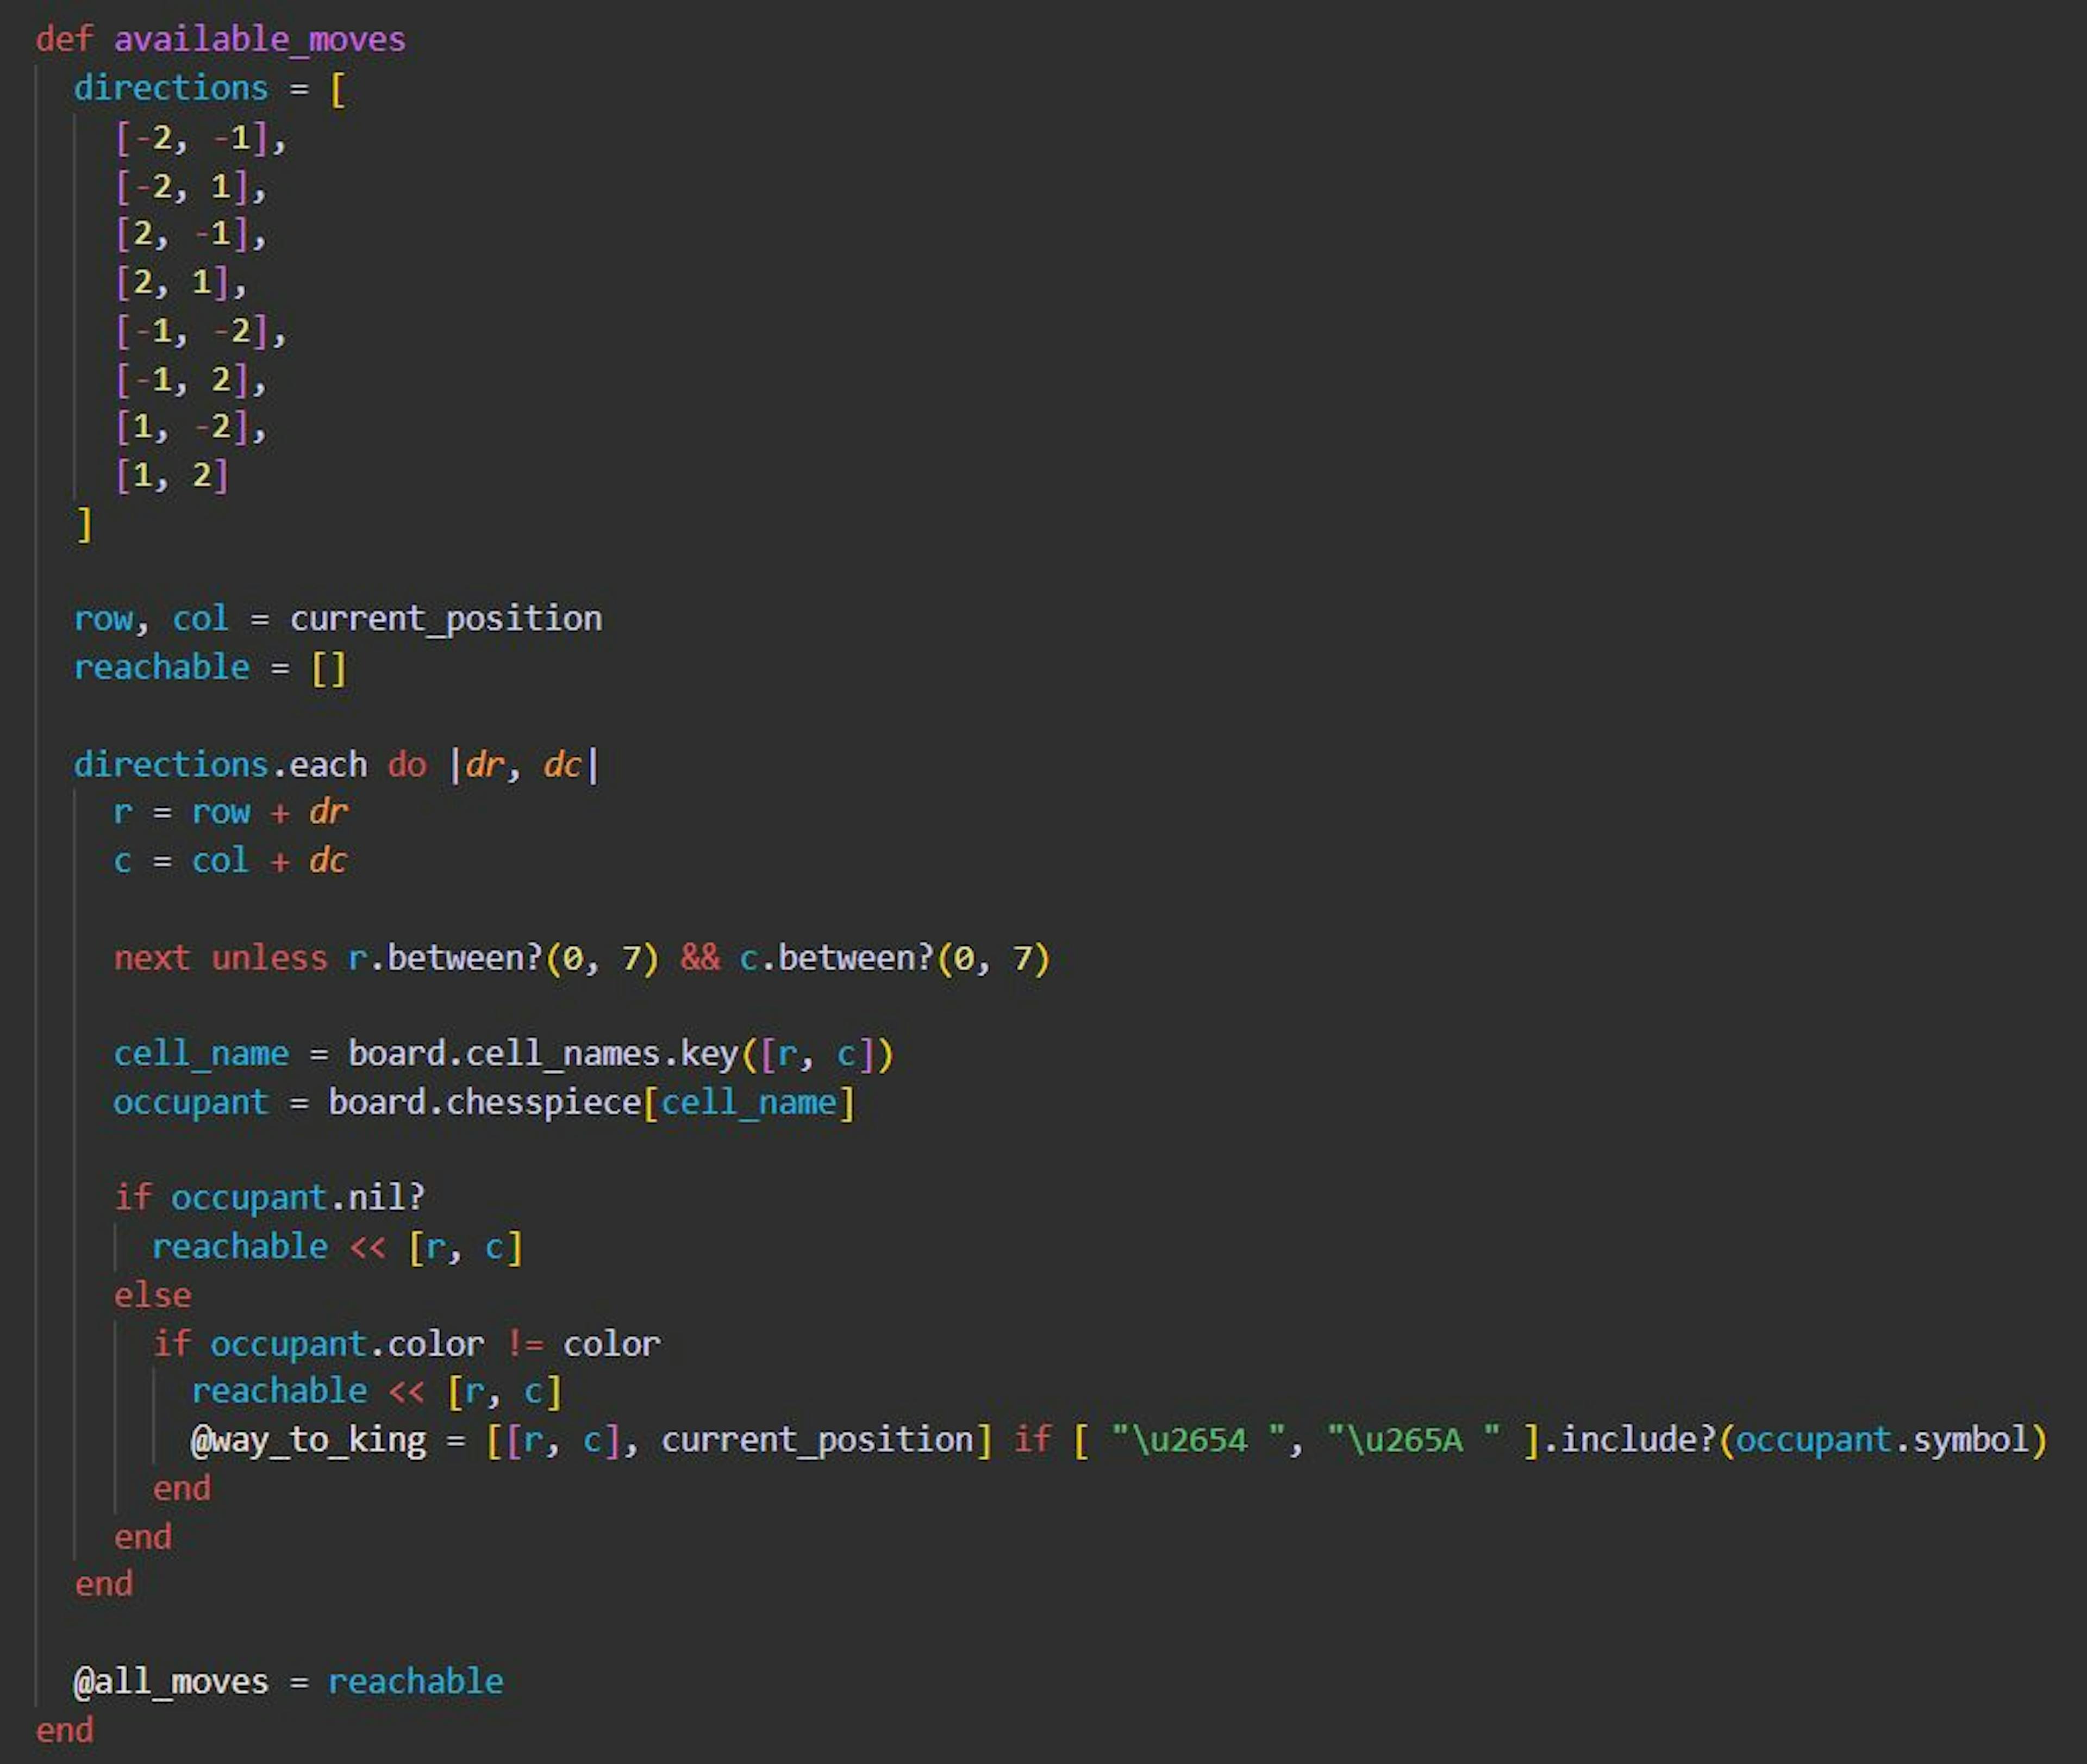This screenshot has height=1764, width=2087.
Task: Click the closing yellow bracket of directions
Action: 85,524
